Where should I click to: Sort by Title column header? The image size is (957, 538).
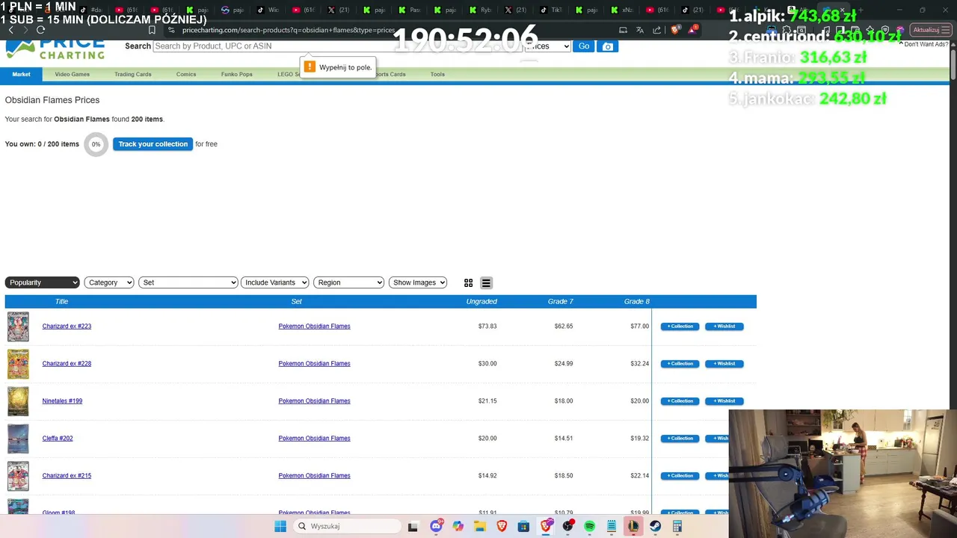click(x=61, y=302)
